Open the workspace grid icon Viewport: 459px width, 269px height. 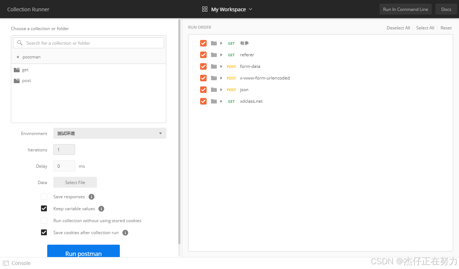tap(205, 9)
